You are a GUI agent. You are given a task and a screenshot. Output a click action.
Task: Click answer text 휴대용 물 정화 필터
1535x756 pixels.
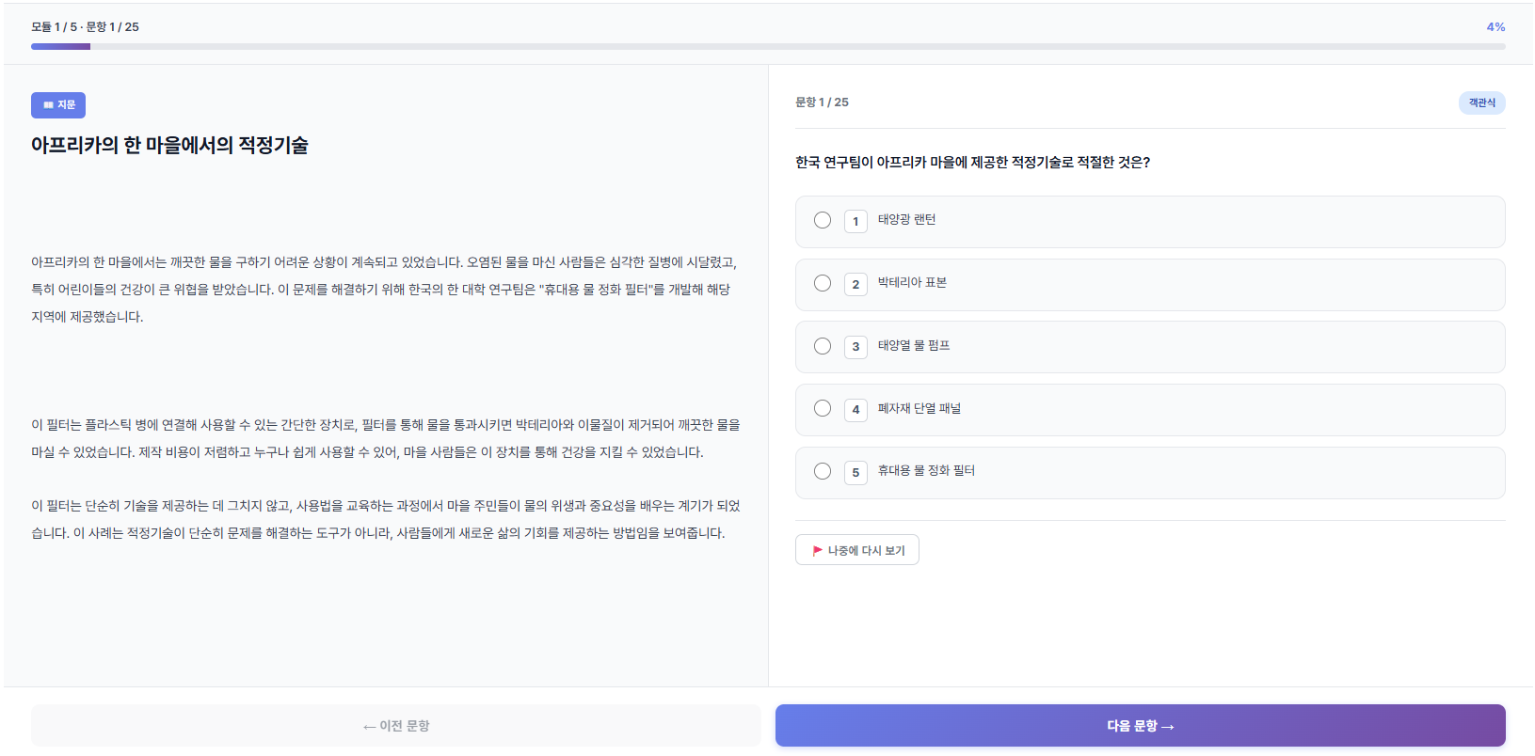click(x=926, y=471)
